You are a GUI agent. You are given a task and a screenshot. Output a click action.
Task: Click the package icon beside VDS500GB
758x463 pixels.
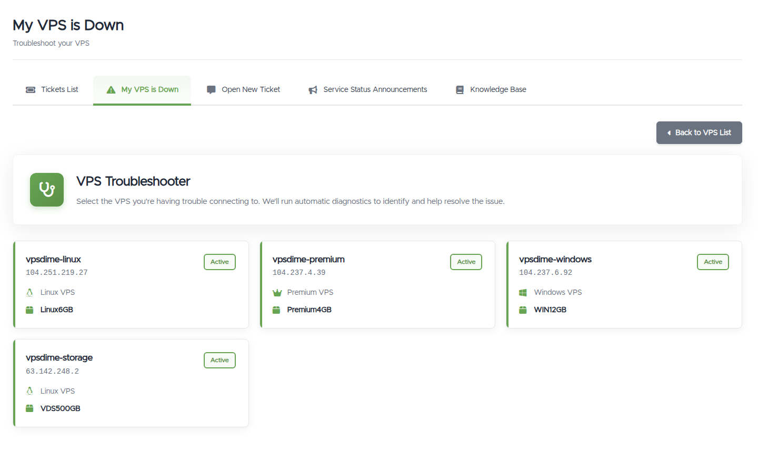pos(29,408)
